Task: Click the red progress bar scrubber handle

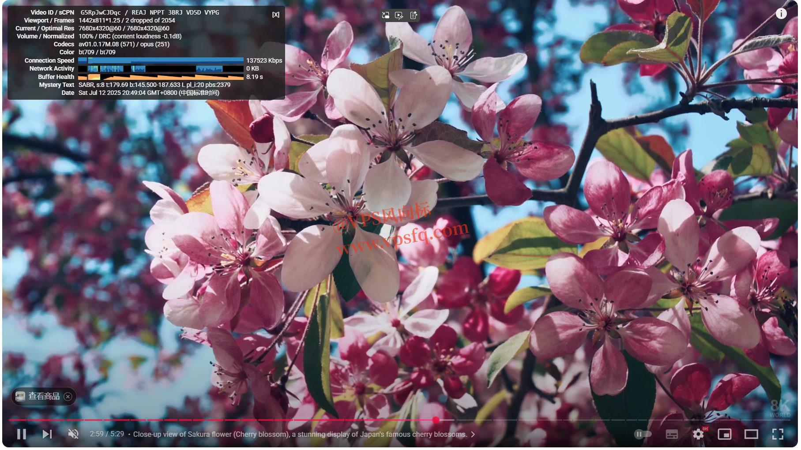Action: 436,420
